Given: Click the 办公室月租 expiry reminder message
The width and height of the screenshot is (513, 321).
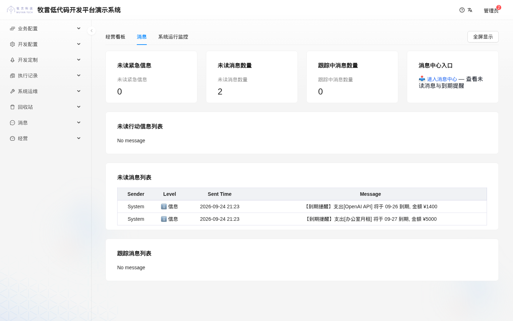Looking at the screenshot, I should pyautogui.click(x=370, y=219).
